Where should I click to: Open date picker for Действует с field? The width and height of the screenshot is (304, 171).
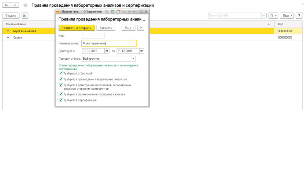point(107,51)
